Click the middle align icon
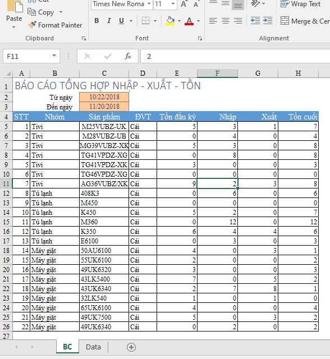Screen dimensions: 330x359 (x=226, y=3)
